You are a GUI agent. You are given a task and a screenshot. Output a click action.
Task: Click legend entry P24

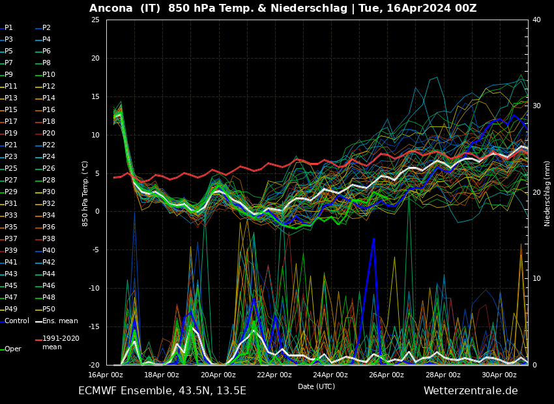46,156
